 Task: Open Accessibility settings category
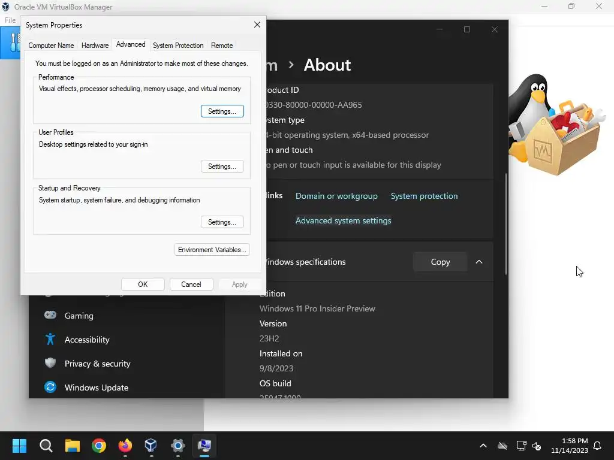click(x=86, y=340)
